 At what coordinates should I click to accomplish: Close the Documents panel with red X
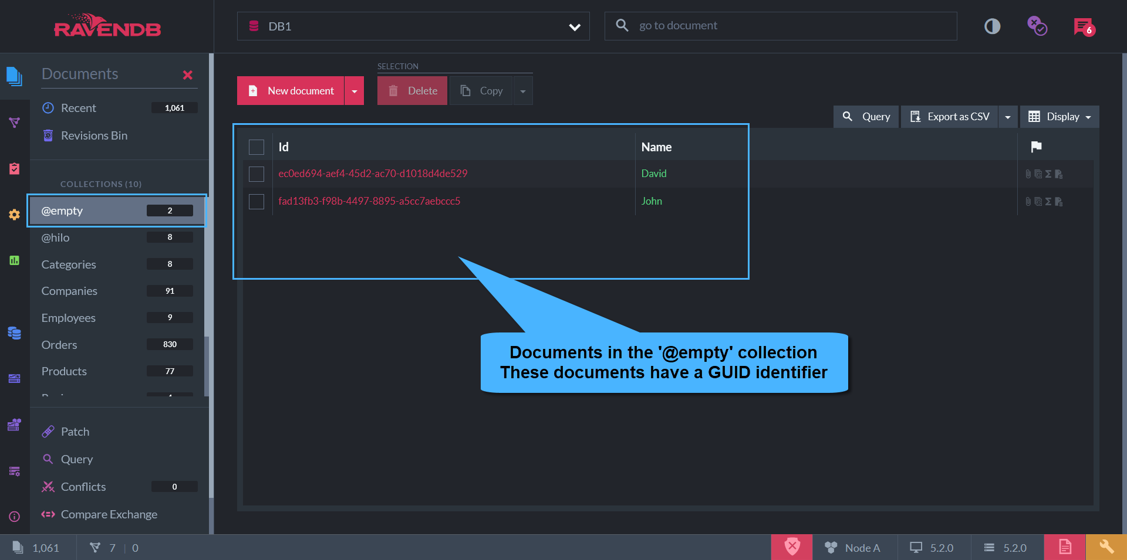(188, 75)
